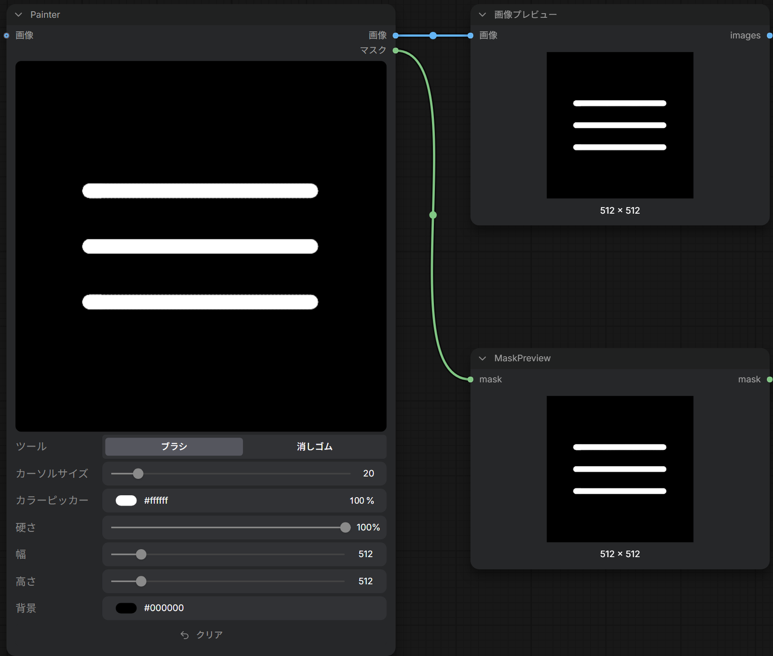Image resolution: width=773 pixels, height=656 pixels.
Task: Click the green mask link midpoint dot
Action: (x=433, y=215)
